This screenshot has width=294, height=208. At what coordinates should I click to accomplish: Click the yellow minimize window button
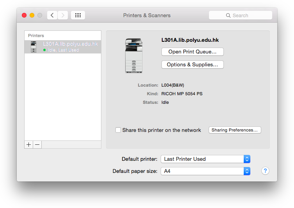(32, 15)
